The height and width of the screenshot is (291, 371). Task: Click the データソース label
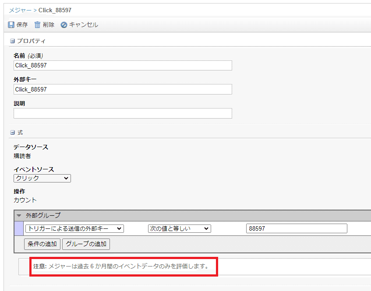31,147
